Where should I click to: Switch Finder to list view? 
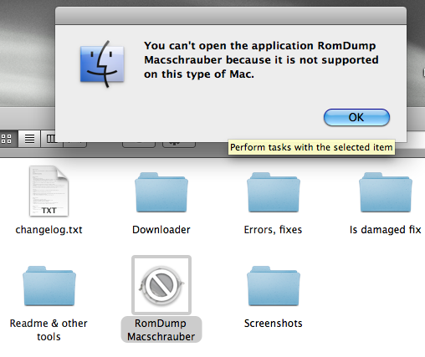(x=29, y=139)
